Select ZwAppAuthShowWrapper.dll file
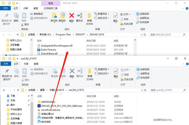Screen dimensions: 189x125 click(x=57, y=46)
